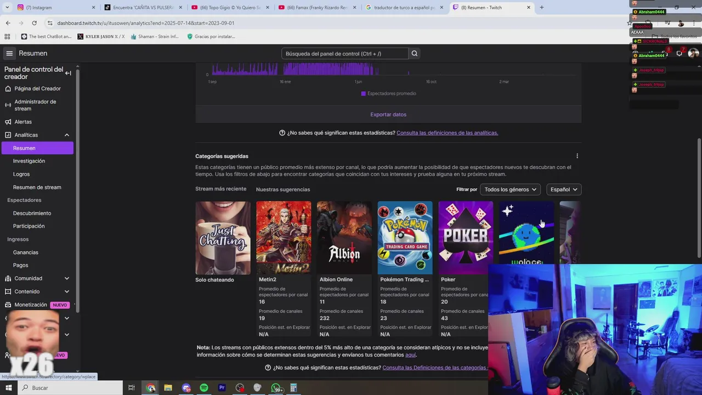Click the browser back arrow
Screen dimensions: 702x395
pos(8,23)
